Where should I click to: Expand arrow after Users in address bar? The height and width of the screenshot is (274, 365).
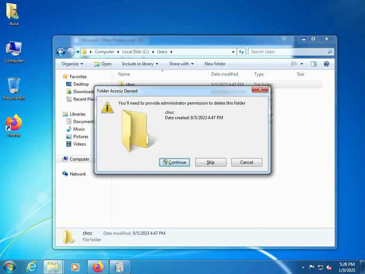[171, 52]
